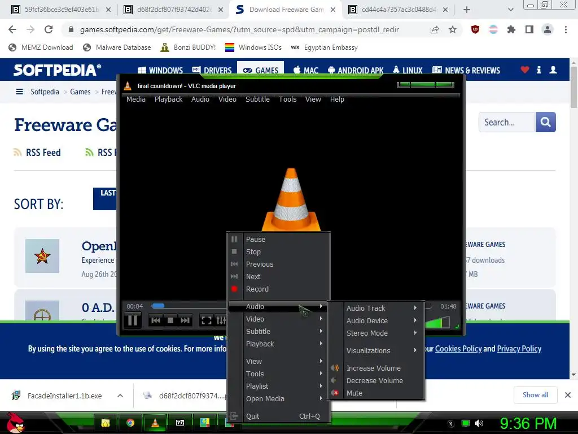Open FacadeInstaller1.1b.exe download options chevron
The image size is (578, 434).
point(120,396)
